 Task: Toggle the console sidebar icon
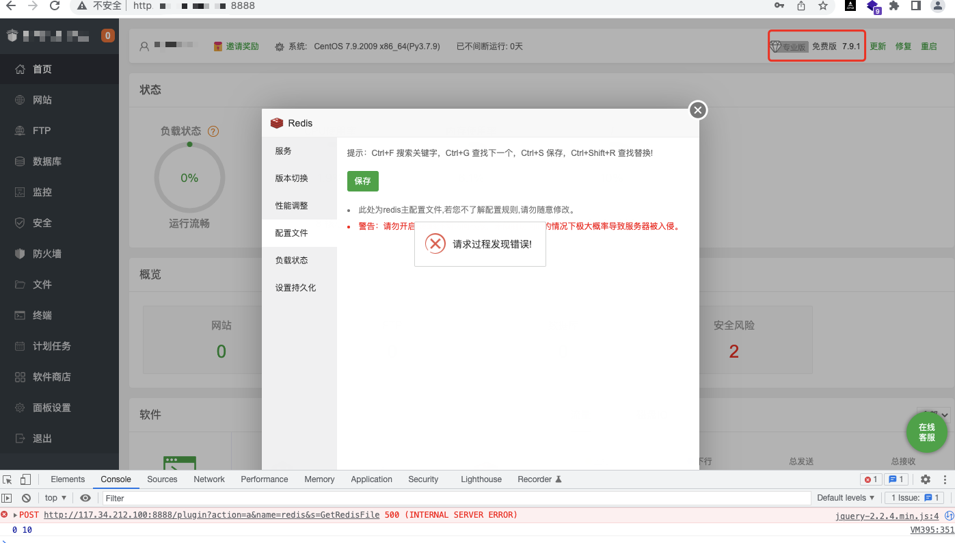7,498
